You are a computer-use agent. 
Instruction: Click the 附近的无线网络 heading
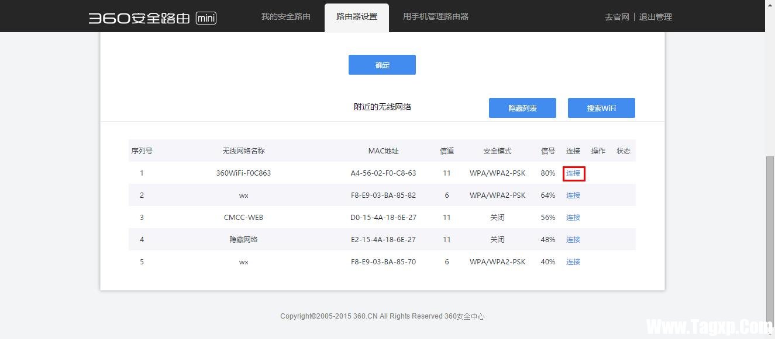pos(383,107)
